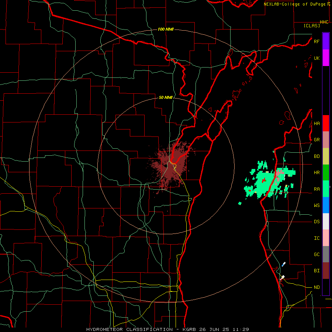Click the RA legend label
332x332 pixels.
[x=317, y=189]
